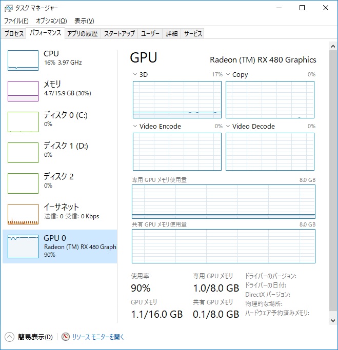Image resolution: width=338 pixels, height=350 pixels.
Task: Open the オプション(O) menu
Action: tap(51, 21)
